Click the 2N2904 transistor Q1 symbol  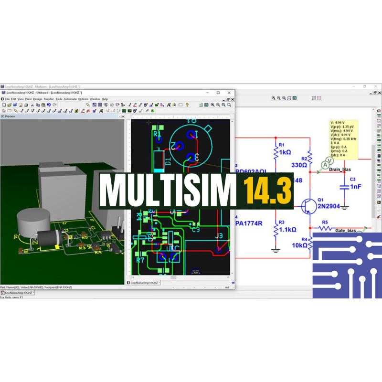pos(306,206)
